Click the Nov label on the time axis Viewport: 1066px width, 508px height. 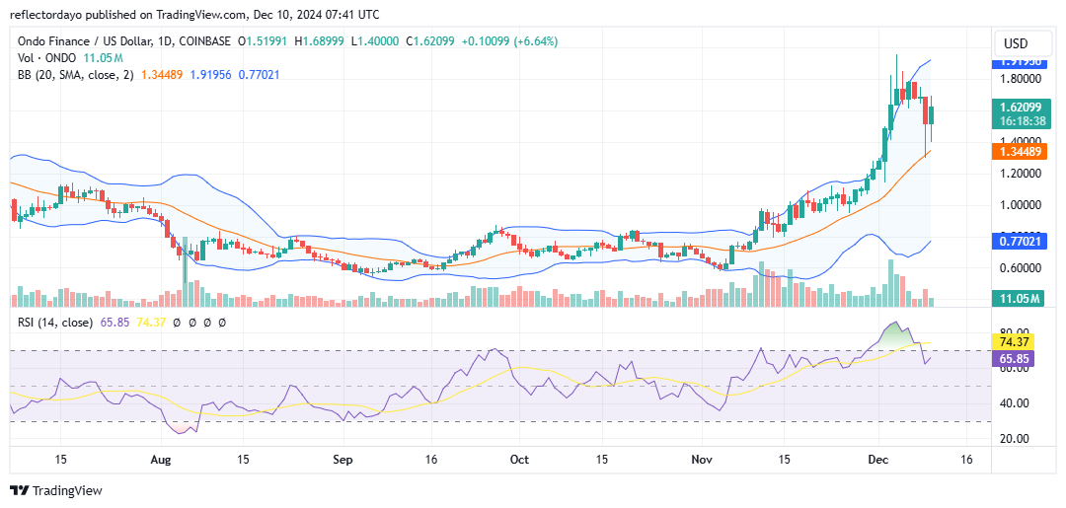click(x=701, y=459)
